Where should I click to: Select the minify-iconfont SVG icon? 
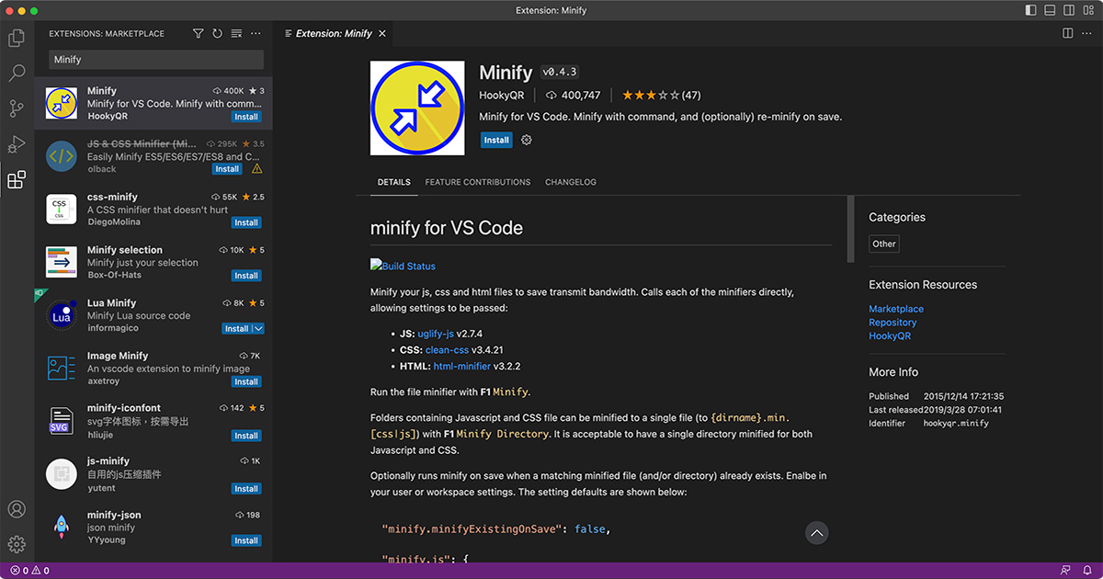click(62, 421)
